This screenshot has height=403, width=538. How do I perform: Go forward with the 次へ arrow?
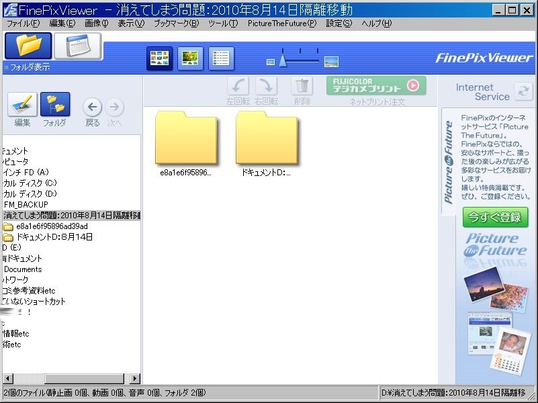tap(114, 107)
